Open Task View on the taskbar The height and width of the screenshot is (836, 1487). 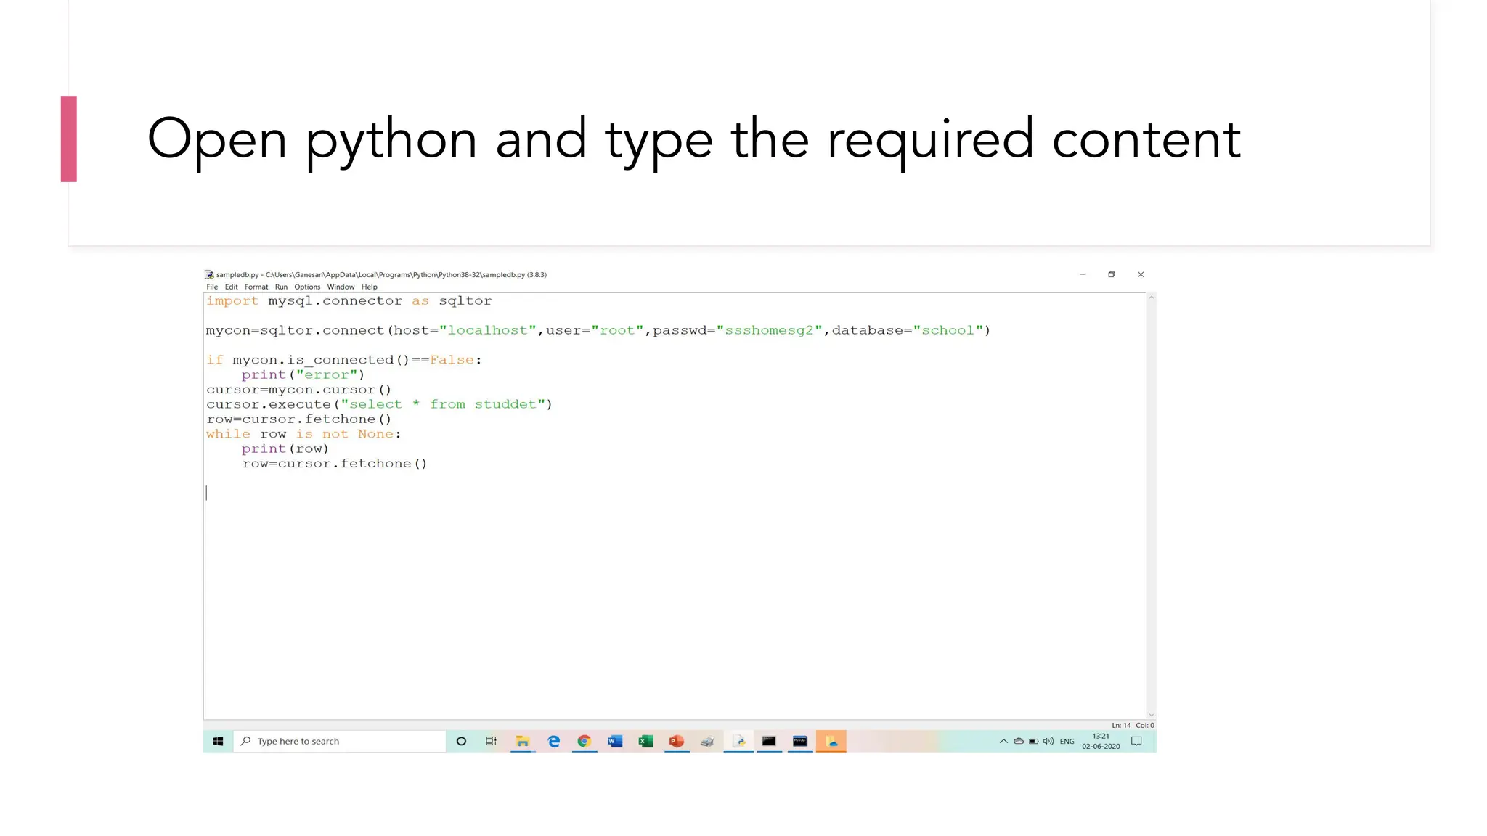[492, 741]
